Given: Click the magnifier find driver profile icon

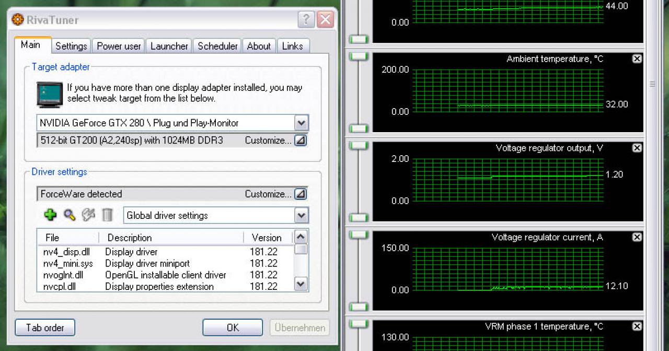Looking at the screenshot, I should (70, 215).
